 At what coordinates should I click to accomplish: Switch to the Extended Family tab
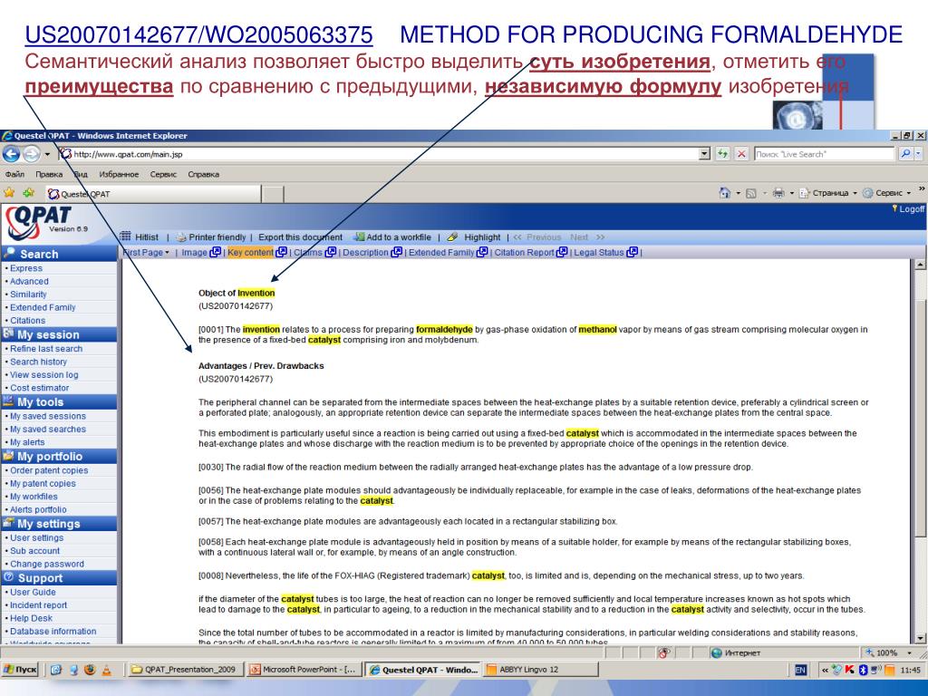tap(441, 253)
